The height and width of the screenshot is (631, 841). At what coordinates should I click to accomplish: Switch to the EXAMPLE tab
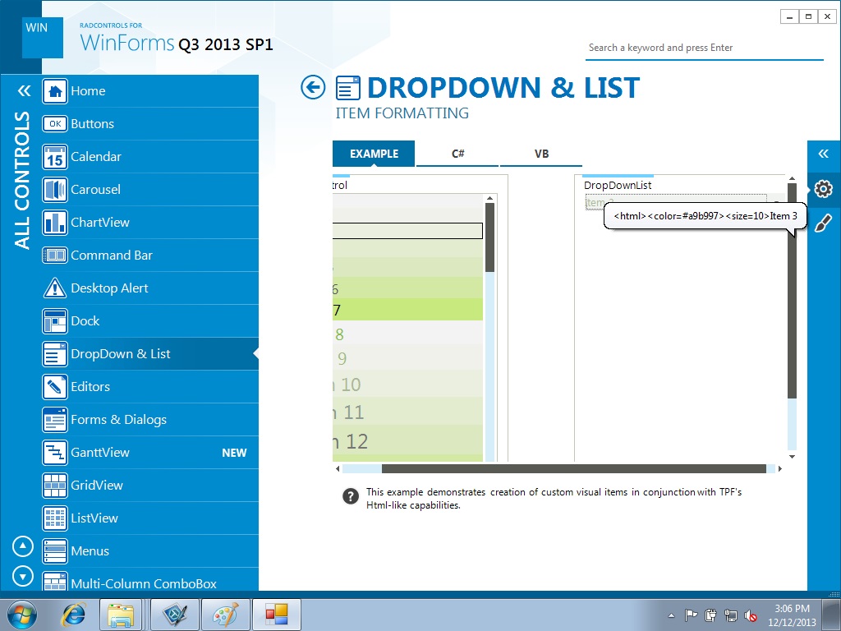pos(374,154)
